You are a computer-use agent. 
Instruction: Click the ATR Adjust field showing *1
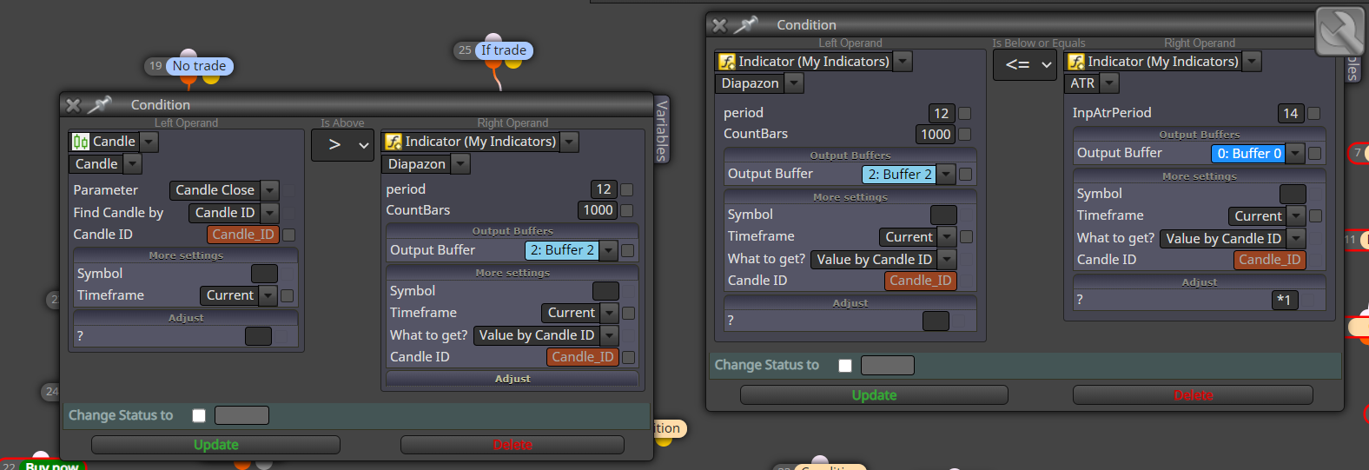(x=1285, y=300)
